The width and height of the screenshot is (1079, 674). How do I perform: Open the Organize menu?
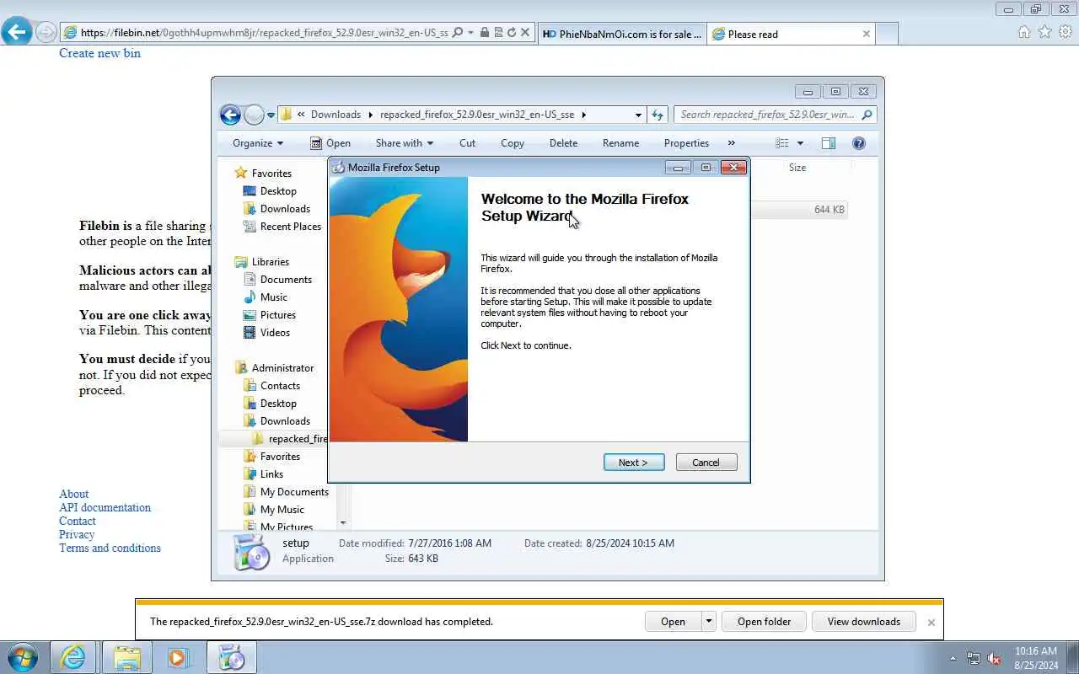click(x=258, y=143)
